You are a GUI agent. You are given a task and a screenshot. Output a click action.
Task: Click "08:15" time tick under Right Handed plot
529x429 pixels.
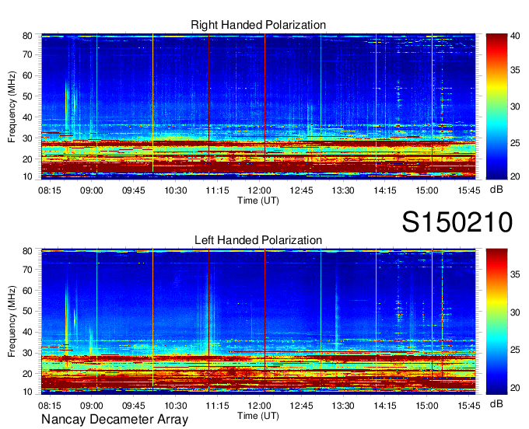(x=50, y=190)
